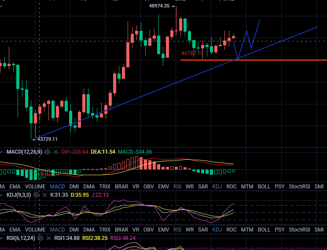Select VR in tab row beneath MACD panel
Image resolution: width=327 pixels, height=250 pixels.
coord(136,187)
